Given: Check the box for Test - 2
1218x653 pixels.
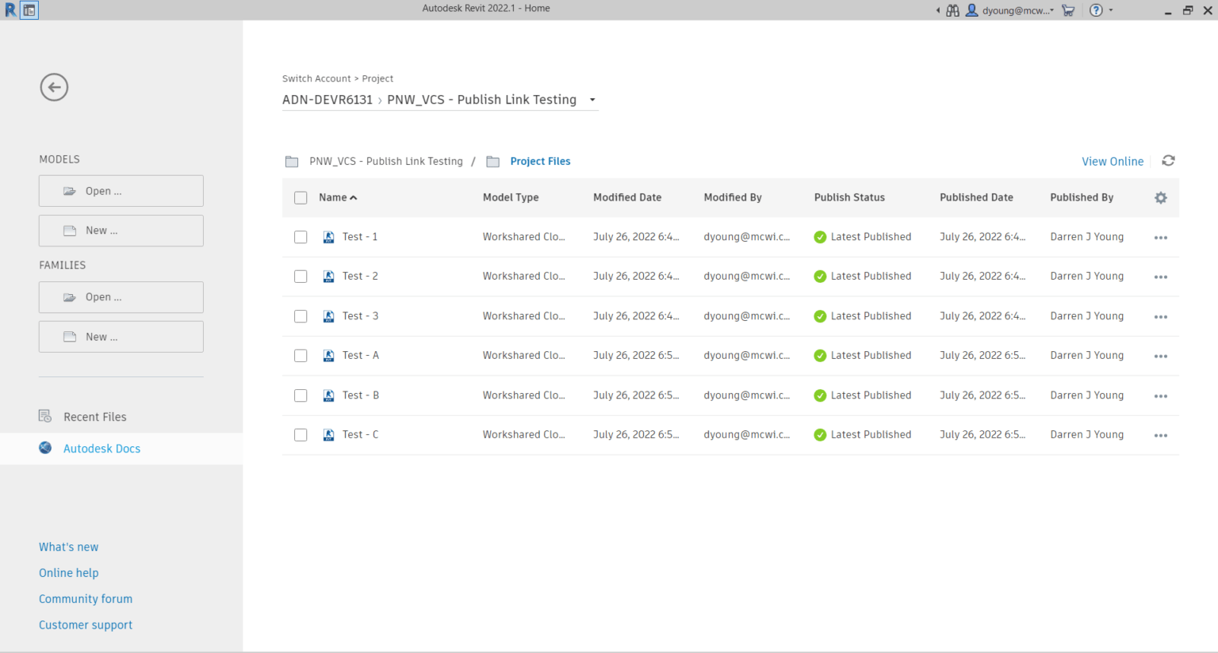Looking at the screenshot, I should (x=301, y=277).
